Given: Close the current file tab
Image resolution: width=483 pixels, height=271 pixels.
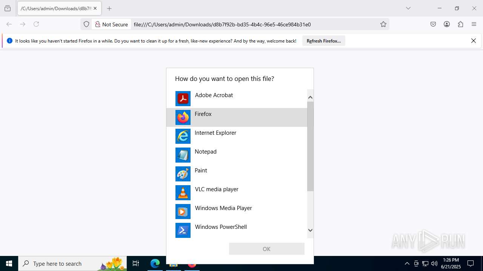Looking at the screenshot, I should (x=95, y=8).
